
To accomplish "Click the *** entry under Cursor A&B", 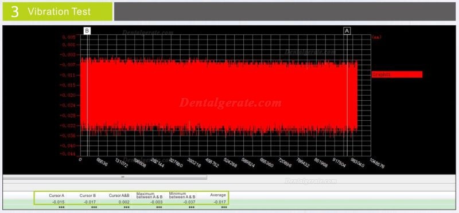I will coord(126,207).
